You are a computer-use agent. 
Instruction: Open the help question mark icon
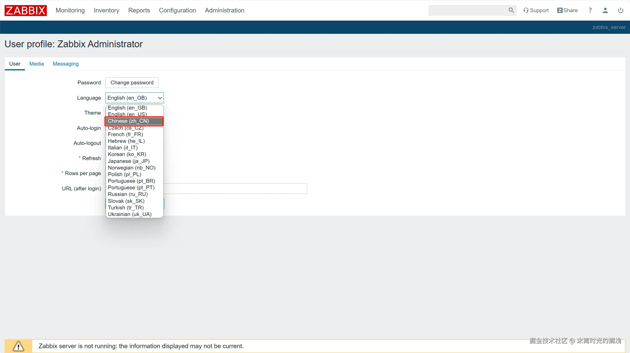pyautogui.click(x=590, y=10)
